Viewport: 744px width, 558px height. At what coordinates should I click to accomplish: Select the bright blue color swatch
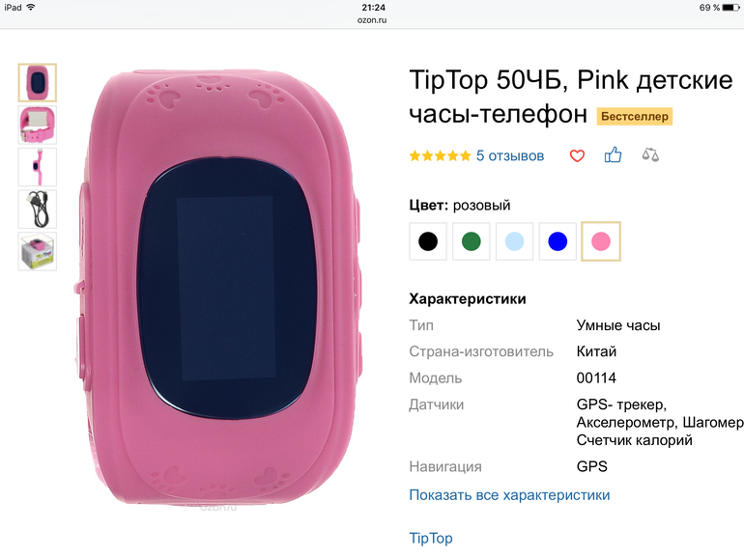[558, 241]
